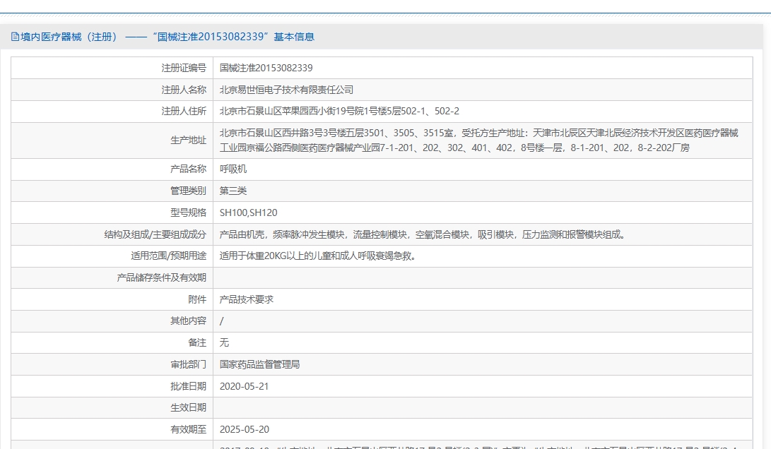Image resolution: width=771 pixels, height=449 pixels.
Task: Select registration number value 国械注准20153082339
Action: 266,68
